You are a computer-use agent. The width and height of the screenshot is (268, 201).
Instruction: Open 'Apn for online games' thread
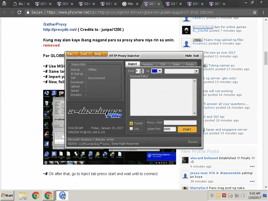point(230,27)
